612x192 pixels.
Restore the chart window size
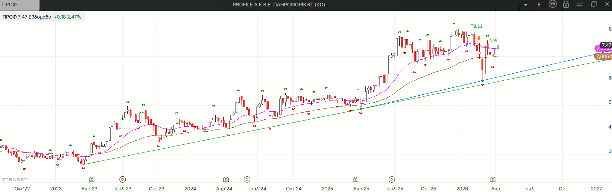tap(594, 4)
